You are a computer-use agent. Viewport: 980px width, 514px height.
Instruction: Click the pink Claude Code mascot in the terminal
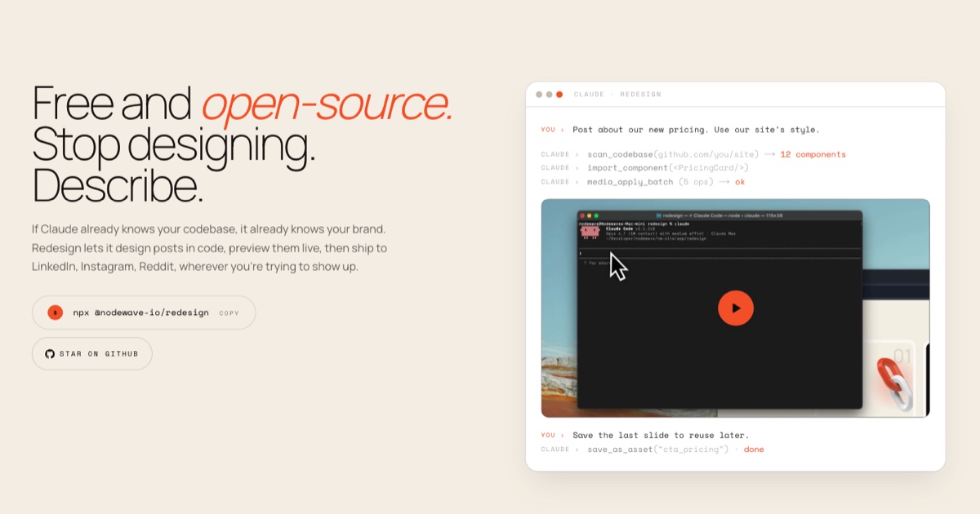click(590, 232)
